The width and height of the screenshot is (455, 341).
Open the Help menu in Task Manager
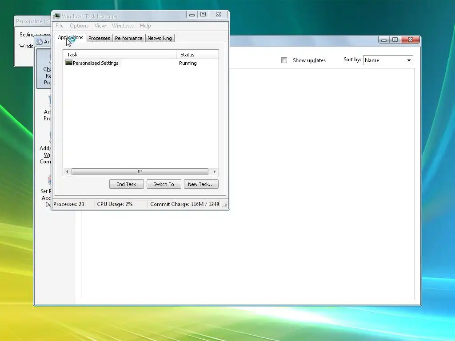tap(145, 25)
